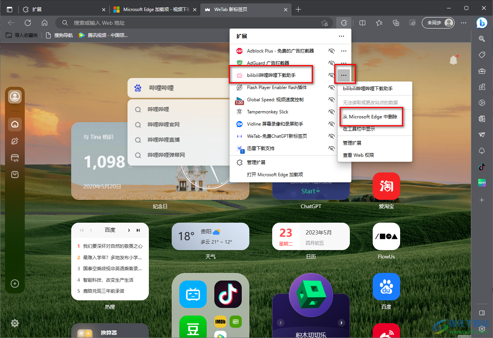Image resolution: width=493 pixels, height=338 pixels.
Task: Toggle toolbar visibility for bilibili下载助手
Action: point(332,75)
